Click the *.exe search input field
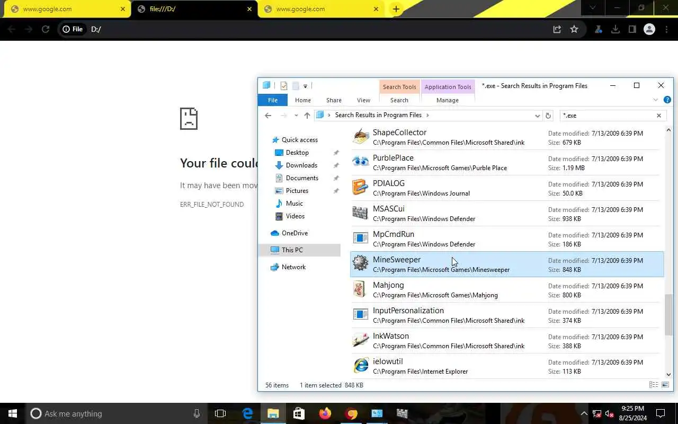The image size is (678, 424). tap(608, 116)
